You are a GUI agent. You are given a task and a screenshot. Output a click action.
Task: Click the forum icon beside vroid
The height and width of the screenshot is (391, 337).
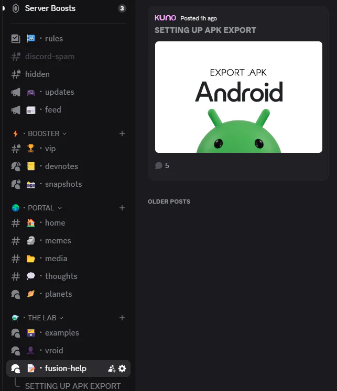coord(16,351)
